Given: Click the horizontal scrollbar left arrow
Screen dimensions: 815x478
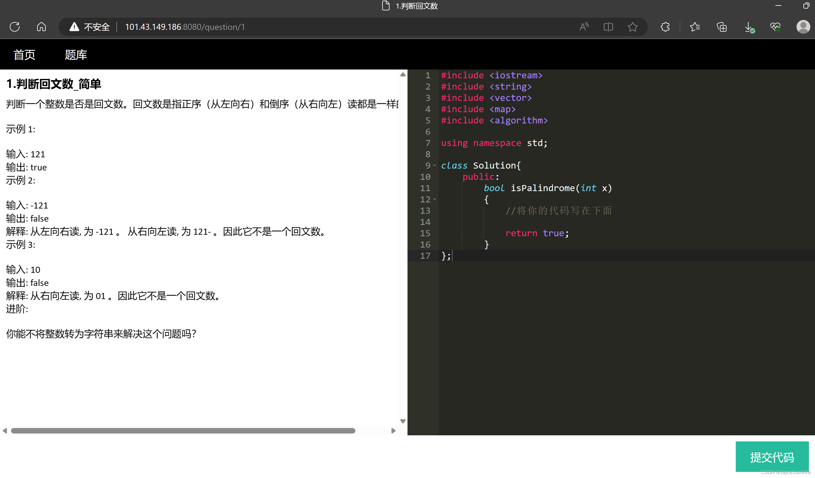Looking at the screenshot, I should point(5,430).
